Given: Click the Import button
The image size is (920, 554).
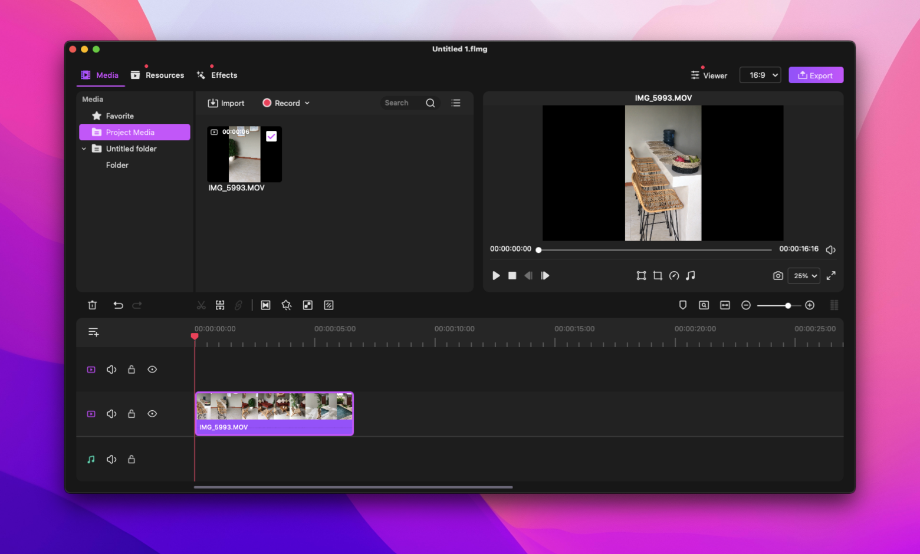Looking at the screenshot, I should click(x=226, y=103).
